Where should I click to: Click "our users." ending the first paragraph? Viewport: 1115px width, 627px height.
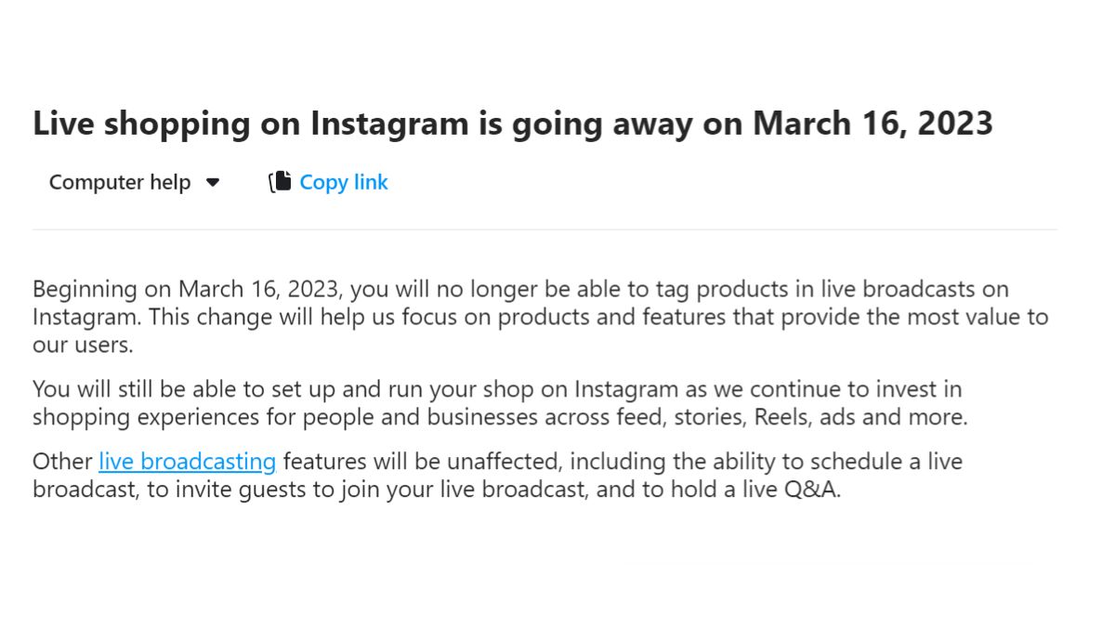pos(83,346)
